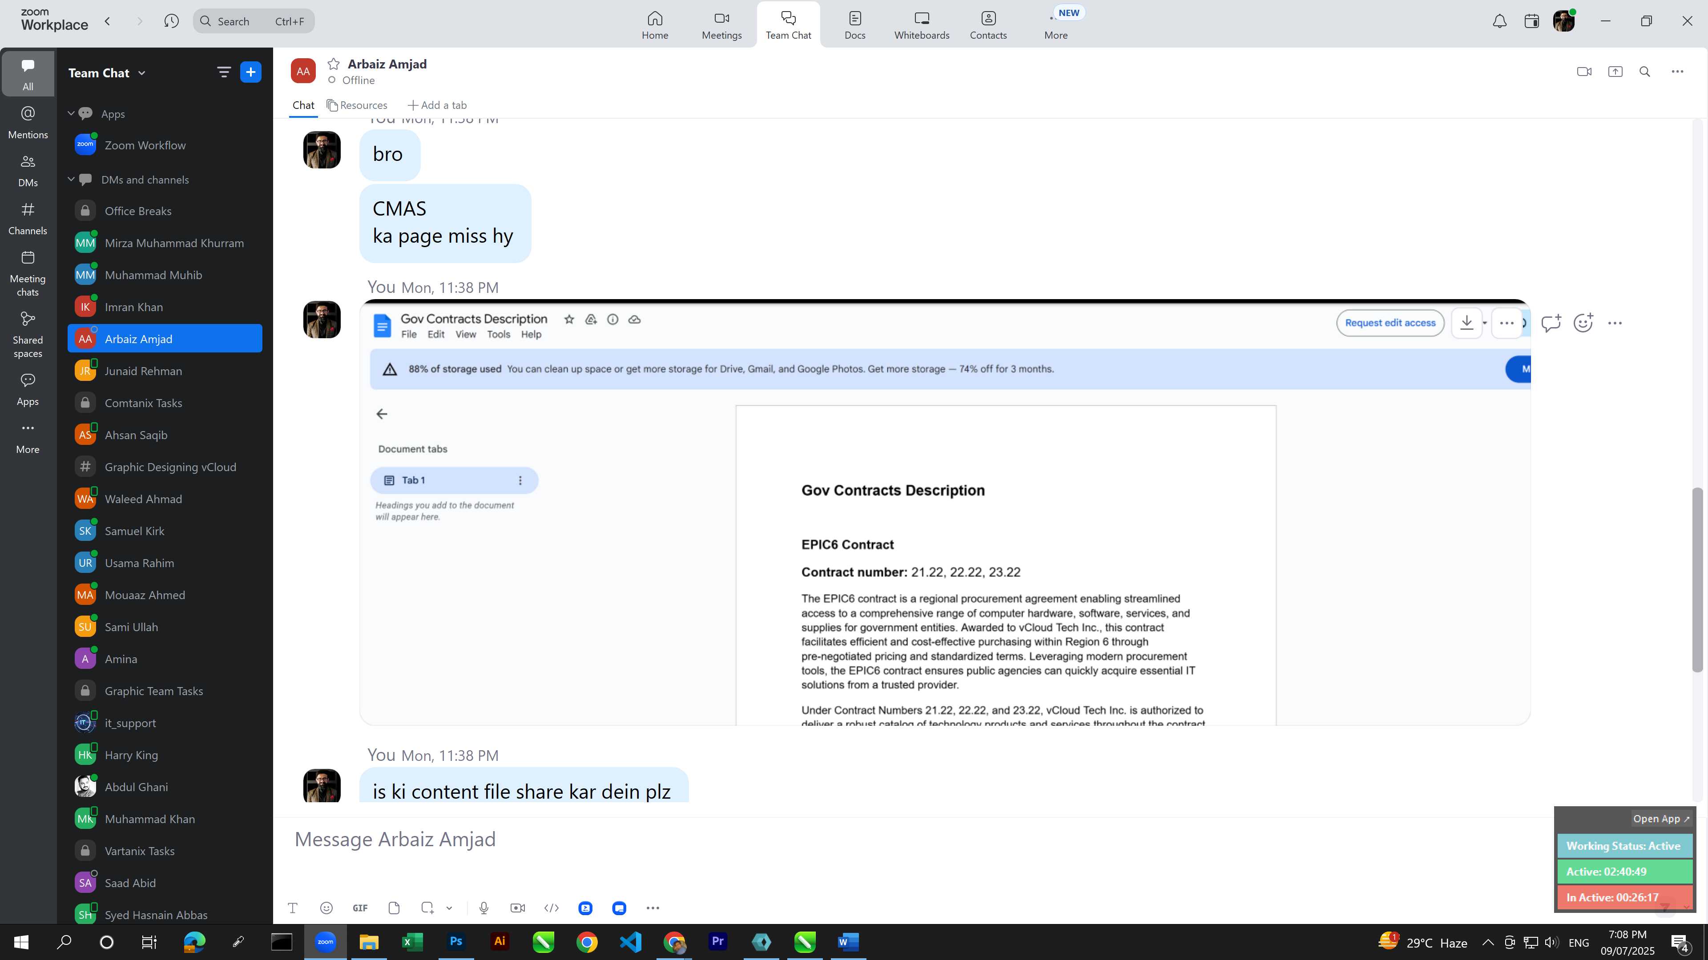Select Meeting chats in the left sidebar
Viewport: 1708px width, 960px height.
pyautogui.click(x=28, y=274)
